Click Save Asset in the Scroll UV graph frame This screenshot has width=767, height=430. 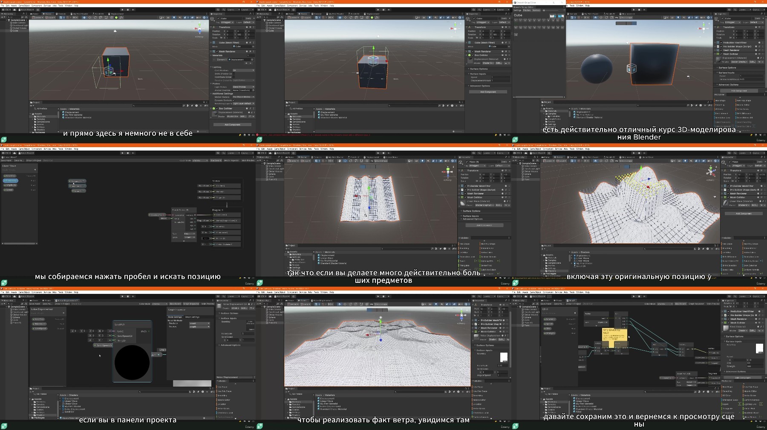pos(35,304)
